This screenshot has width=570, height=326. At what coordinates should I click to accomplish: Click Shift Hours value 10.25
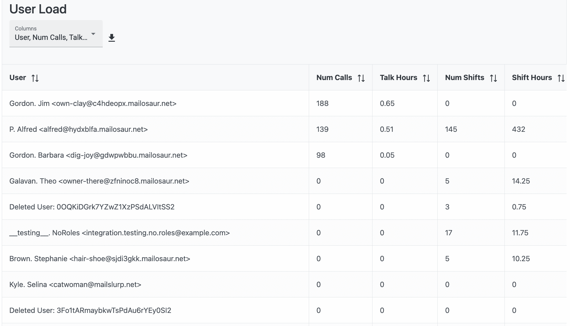(x=521, y=259)
